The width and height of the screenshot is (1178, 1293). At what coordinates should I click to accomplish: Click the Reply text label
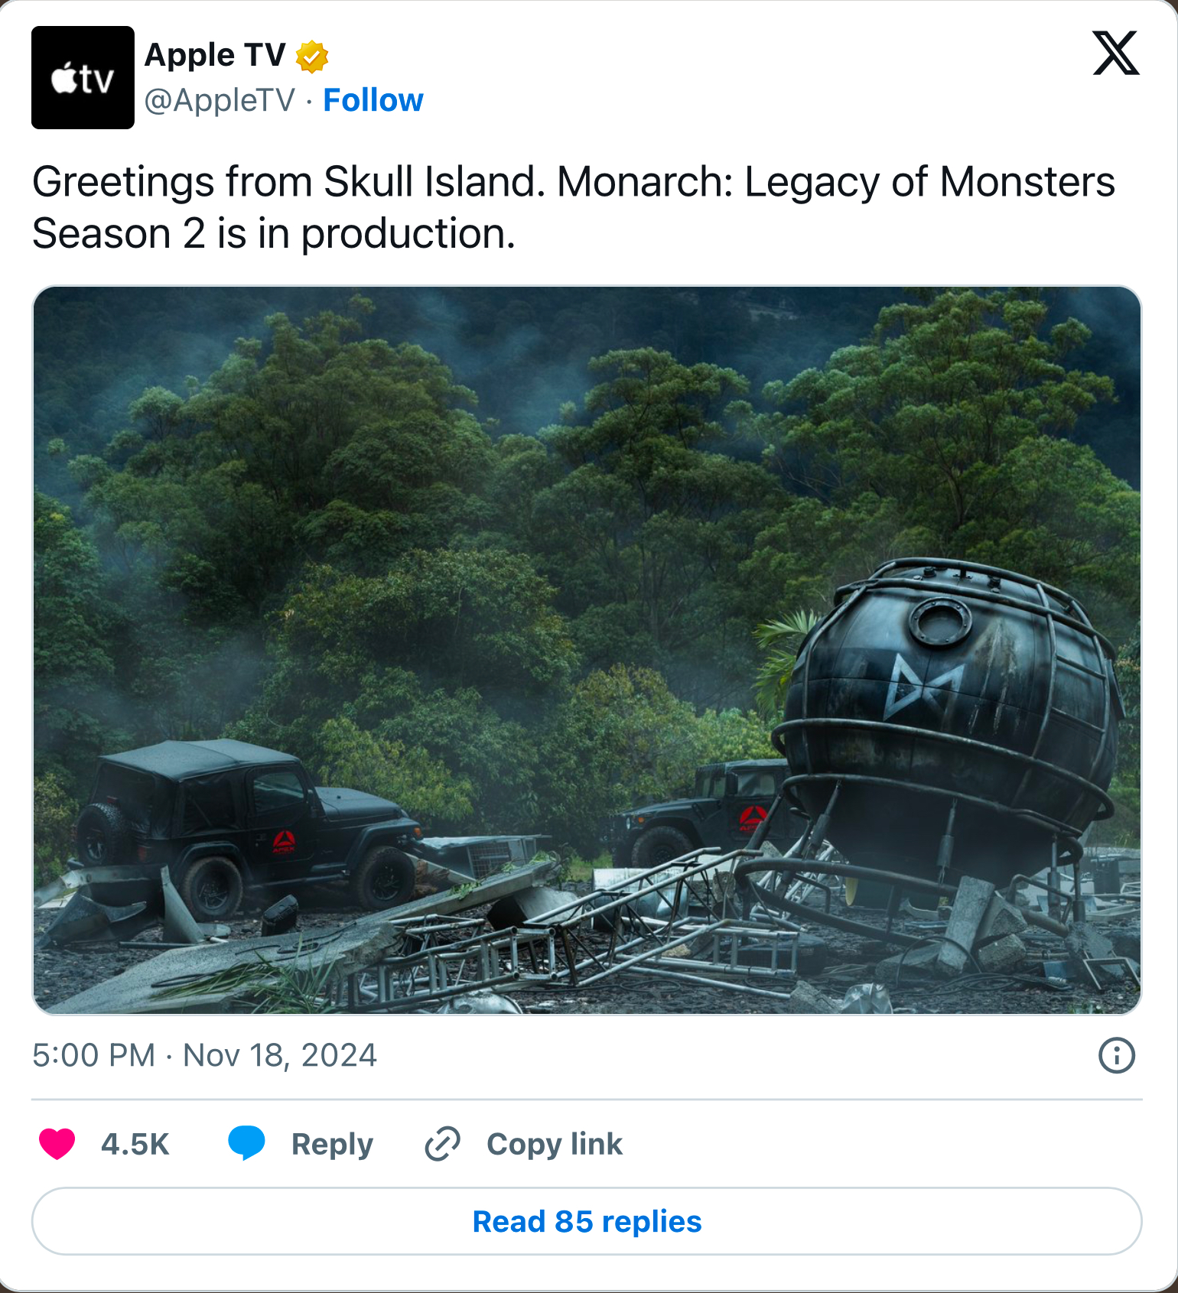click(332, 1144)
